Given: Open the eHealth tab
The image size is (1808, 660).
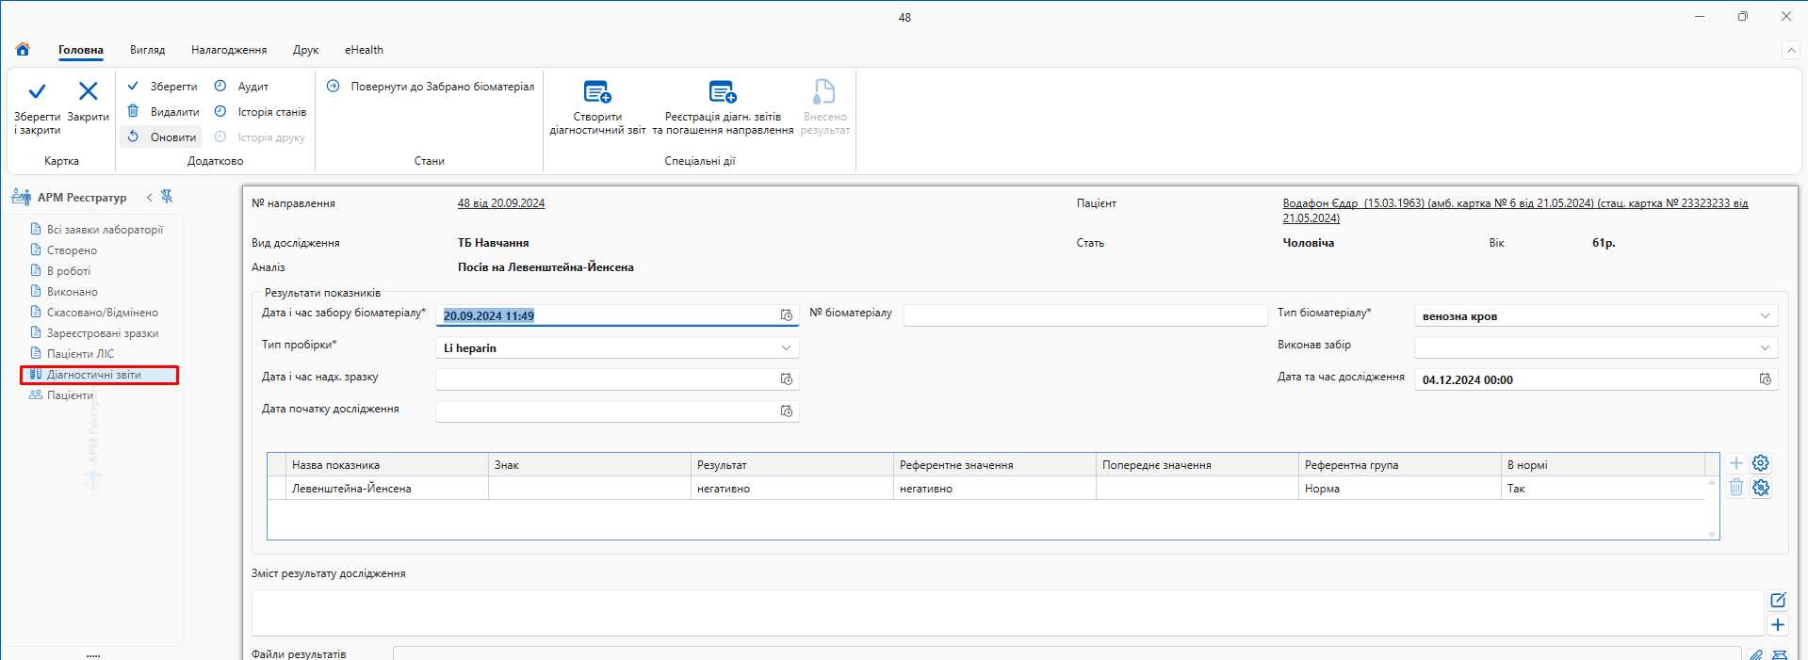Looking at the screenshot, I should [364, 50].
